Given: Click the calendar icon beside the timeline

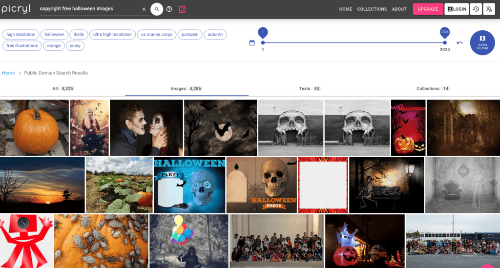Looking at the screenshot, I should pyautogui.click(x=252, y=43).
